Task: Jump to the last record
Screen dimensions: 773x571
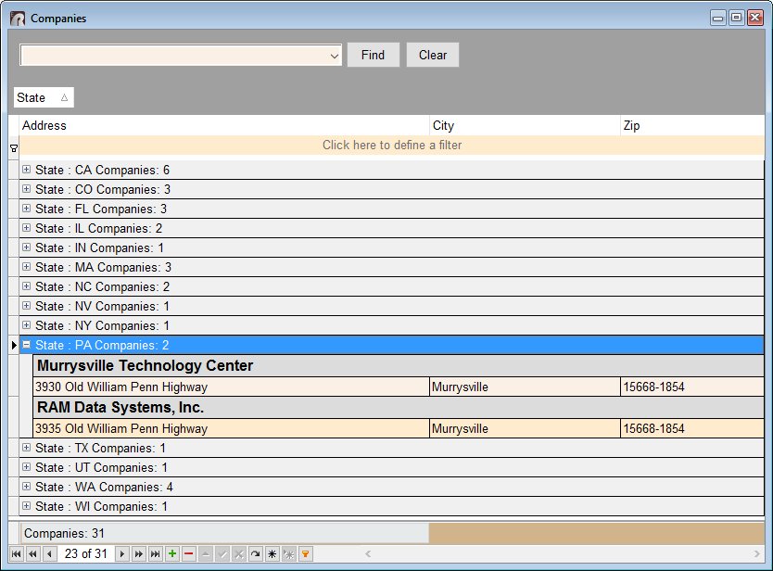Action: [156, 553]
